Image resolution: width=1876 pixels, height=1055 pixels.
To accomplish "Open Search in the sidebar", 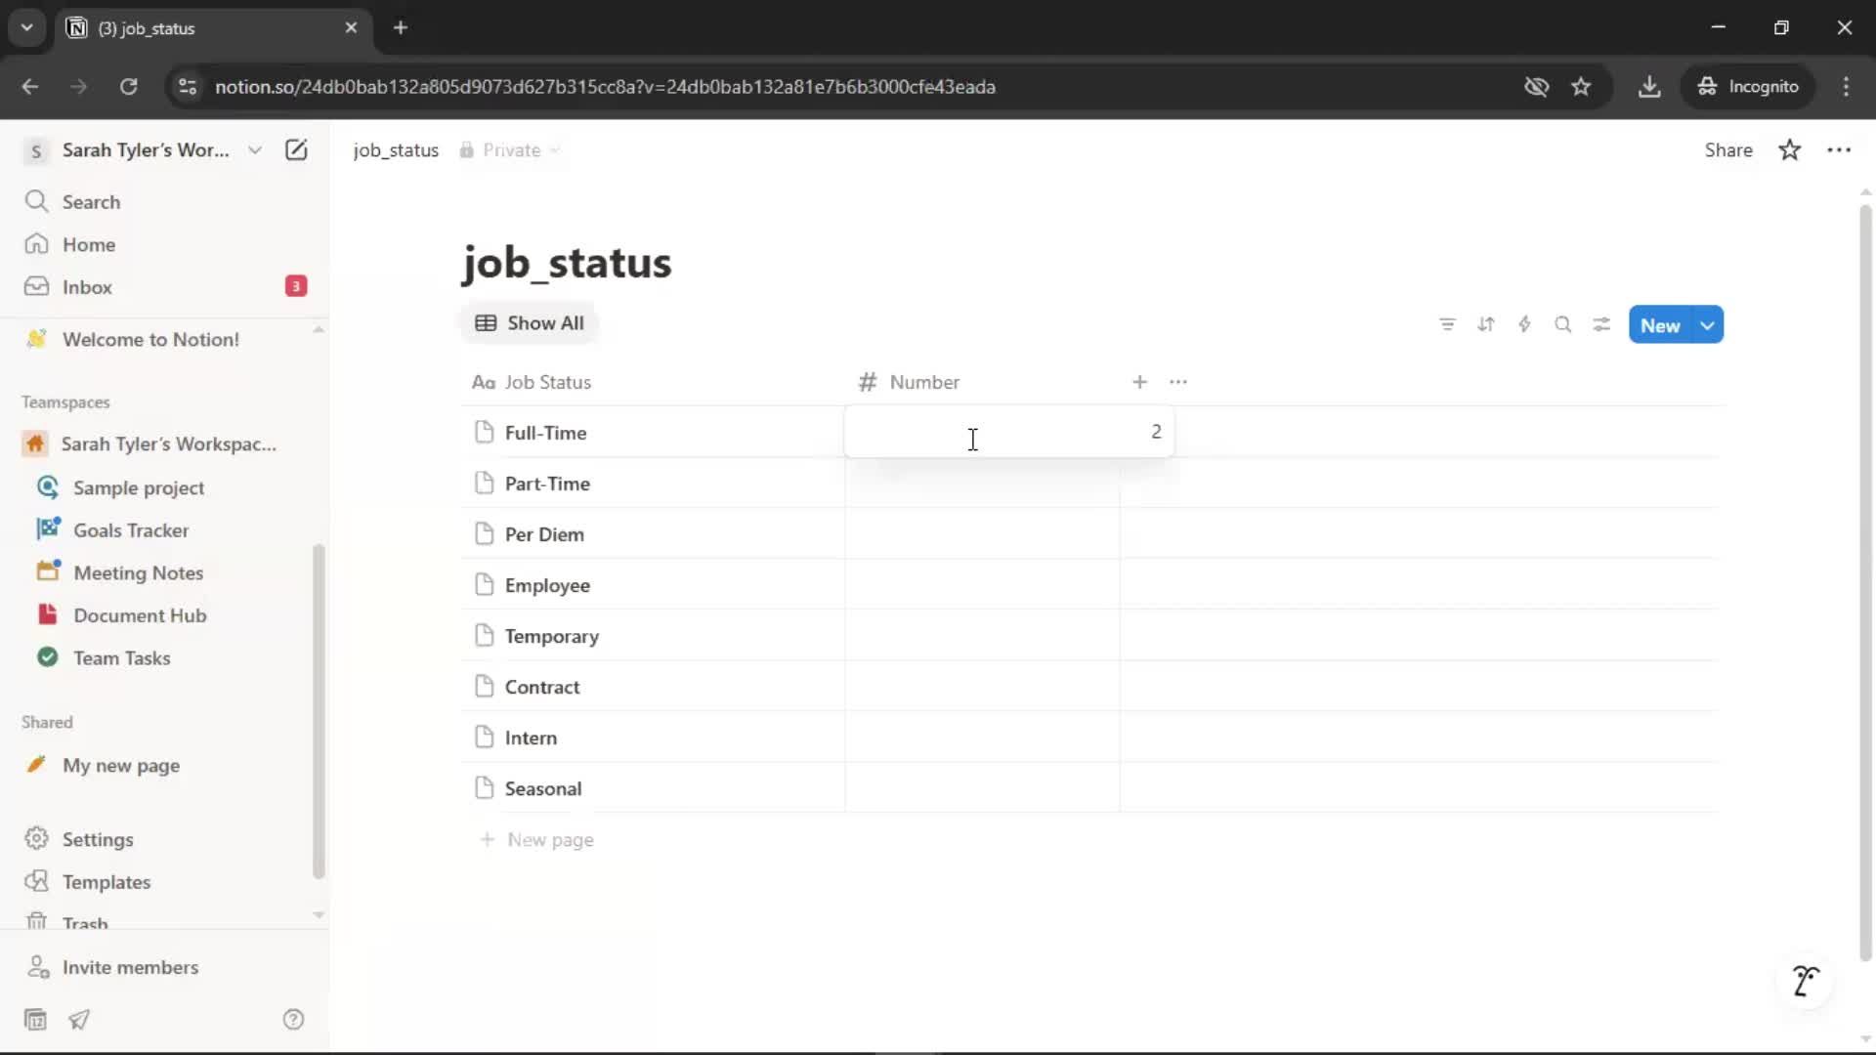I will point(91,202).
